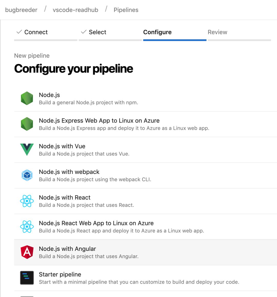The image size is (277, 297).
Task: Click the Starter pipeline icon
Action: point(27,278)
